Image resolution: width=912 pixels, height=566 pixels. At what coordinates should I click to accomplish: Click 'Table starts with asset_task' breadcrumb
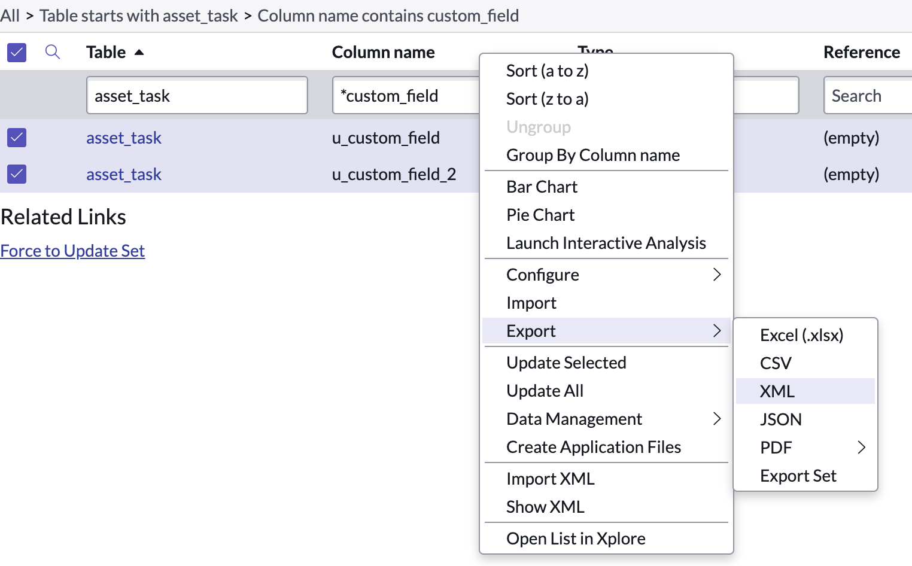pos(139,16)
